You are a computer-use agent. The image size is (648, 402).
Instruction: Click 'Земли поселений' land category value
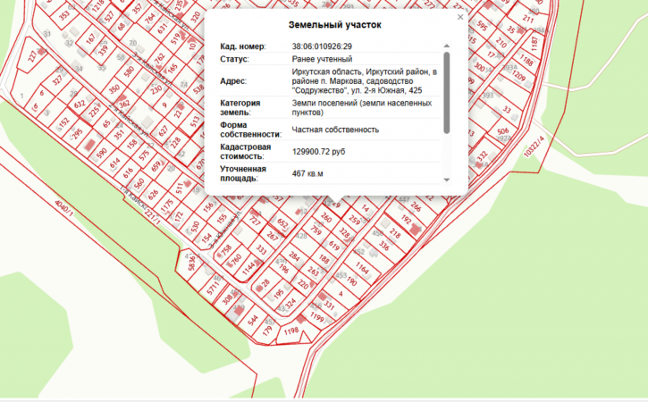click(x=362, y=107)
